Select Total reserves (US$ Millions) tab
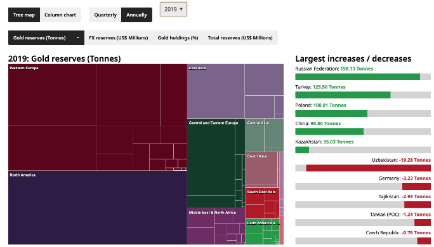The image size is (434, 247). point(240,37)
